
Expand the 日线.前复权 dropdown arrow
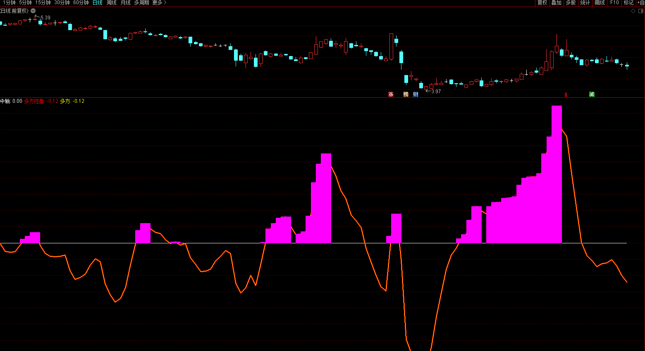tap(33, 11)
